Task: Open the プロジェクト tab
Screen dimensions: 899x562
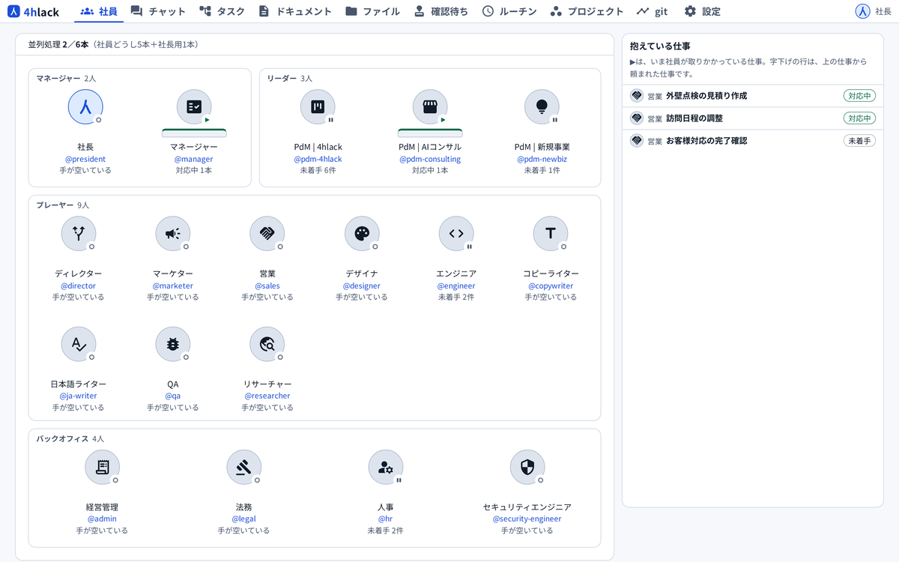Action: point(587,11)
